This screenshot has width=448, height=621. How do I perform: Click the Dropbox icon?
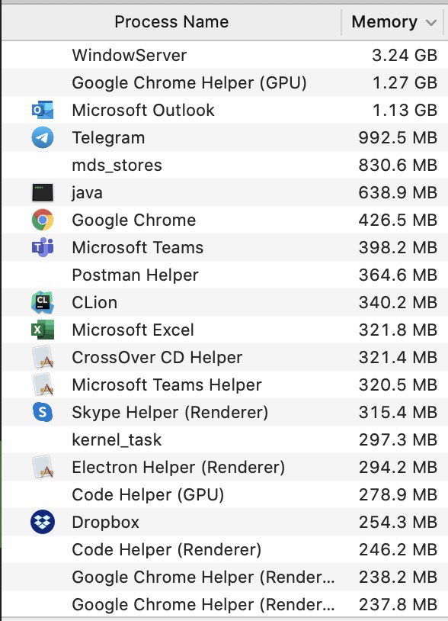tap(43, 522)
